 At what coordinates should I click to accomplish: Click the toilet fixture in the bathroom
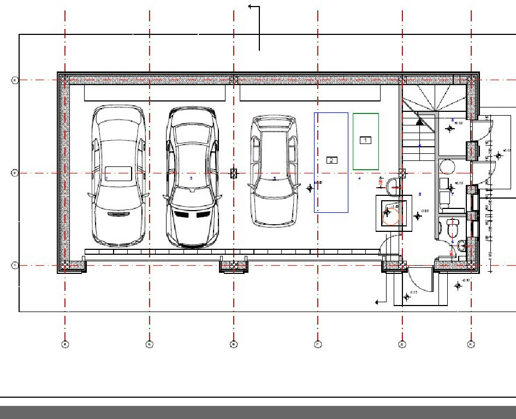tap(452, 228)
